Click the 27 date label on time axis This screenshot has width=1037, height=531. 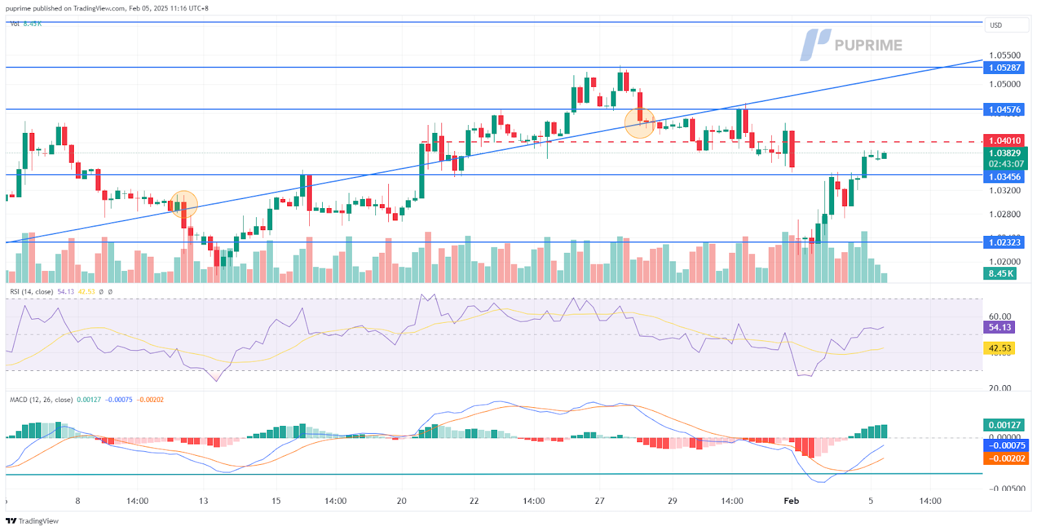pos(600,501)
